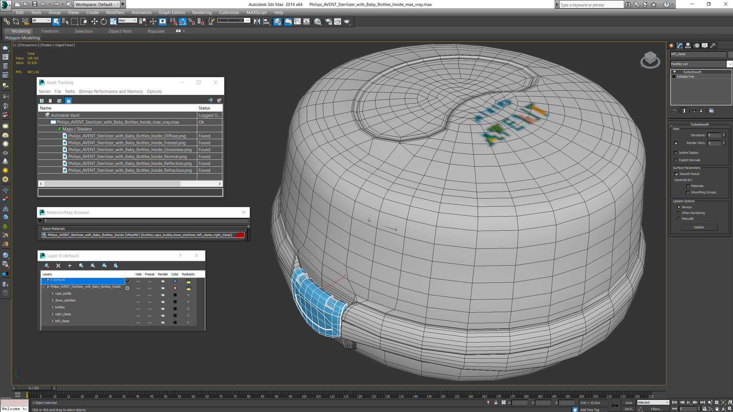Select the Link tool in main toolbar
This screenshot has height=412, width=733.
click(6, 21)
